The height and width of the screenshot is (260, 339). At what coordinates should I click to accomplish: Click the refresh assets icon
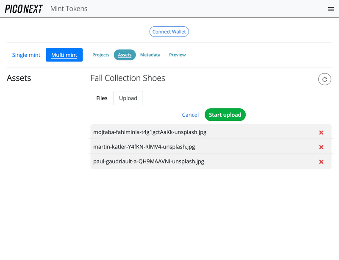point(325,79)
